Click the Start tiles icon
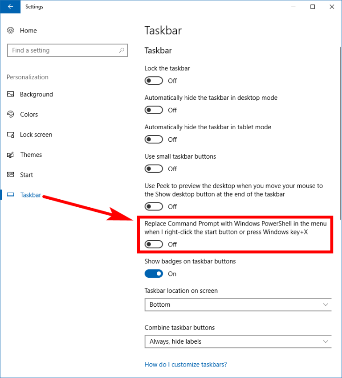Screen dimensions: 342x378 (x=10, y=175)
